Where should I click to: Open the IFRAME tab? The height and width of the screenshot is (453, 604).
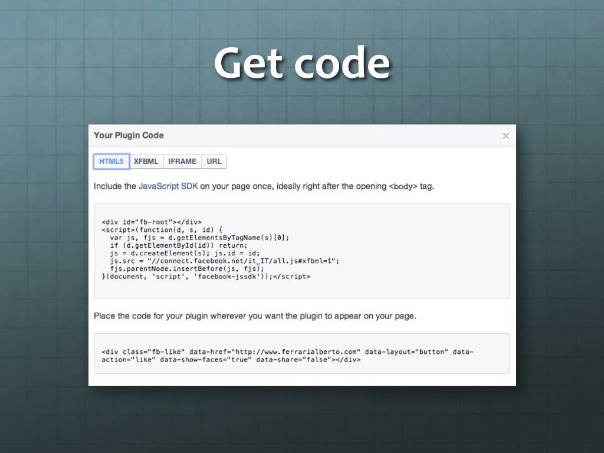[182, 162]
